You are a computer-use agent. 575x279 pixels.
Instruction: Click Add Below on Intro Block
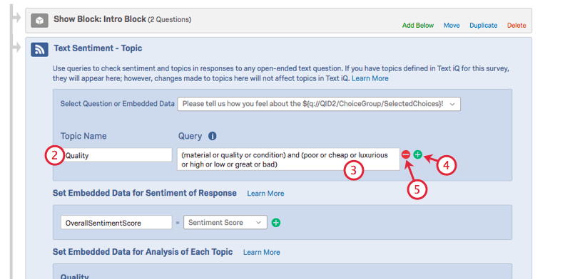[x=417, y=25]
